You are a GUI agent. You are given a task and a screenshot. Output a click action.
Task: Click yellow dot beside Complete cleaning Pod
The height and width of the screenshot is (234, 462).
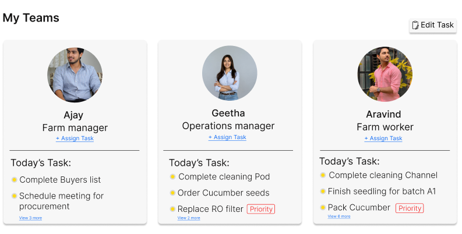172,176
